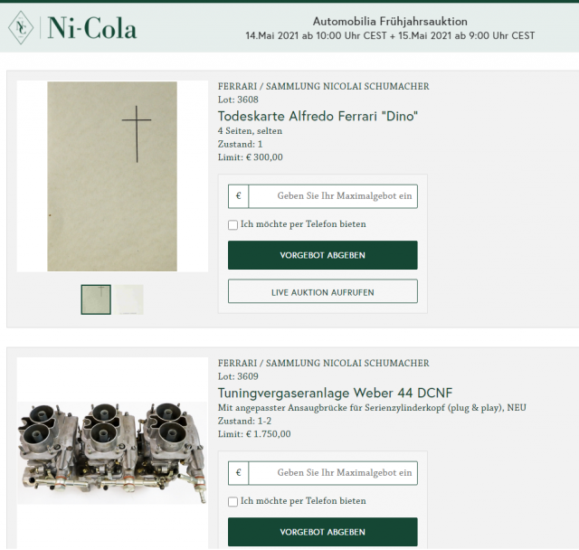
Task: Open lot title Tuningvergaseranlage Weber 44 DCNF
Action: [x=335, y=393]
